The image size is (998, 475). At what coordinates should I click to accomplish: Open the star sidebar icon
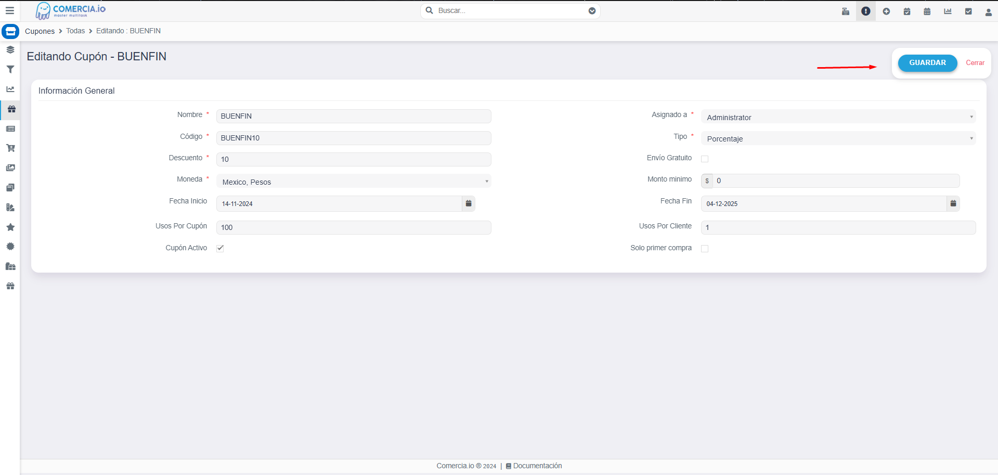pyautogui.click(x=10, y=227)
